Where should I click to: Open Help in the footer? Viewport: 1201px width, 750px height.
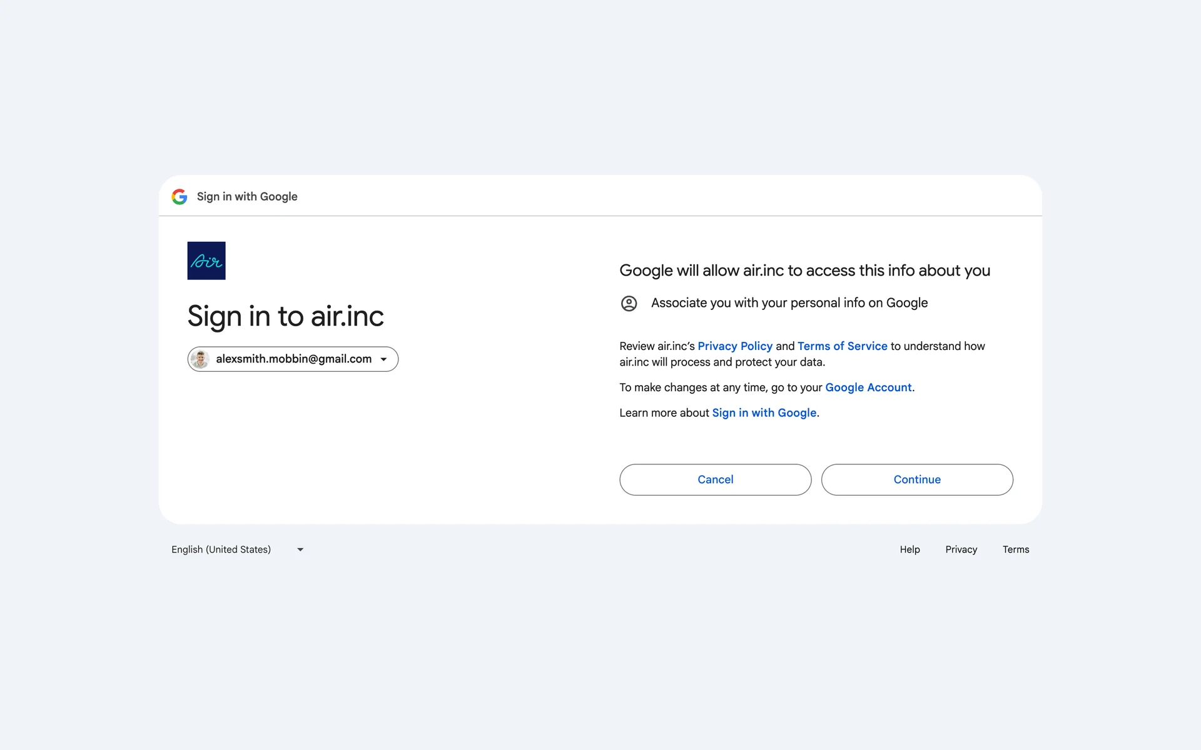click(910, 550)
